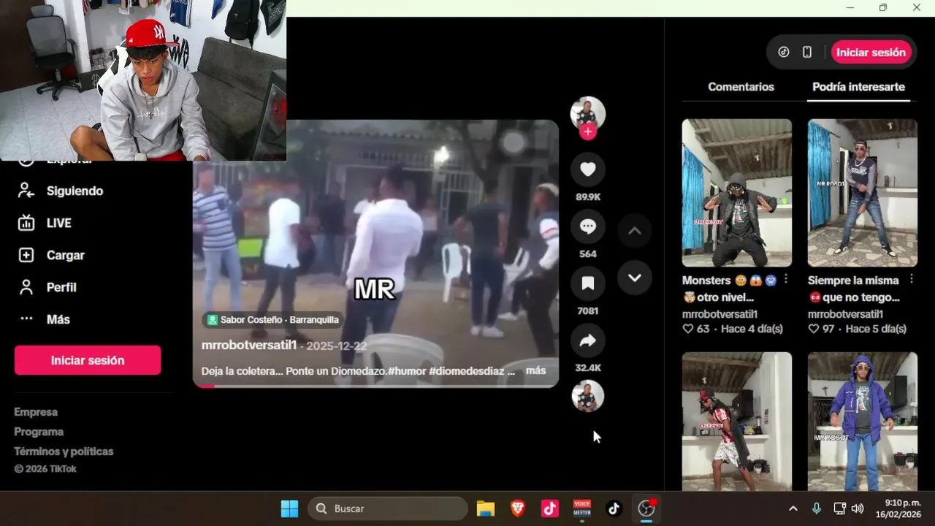Go to next video with down chevron
This screenshot has height=526, width=935.
click(x=635, y=278)
